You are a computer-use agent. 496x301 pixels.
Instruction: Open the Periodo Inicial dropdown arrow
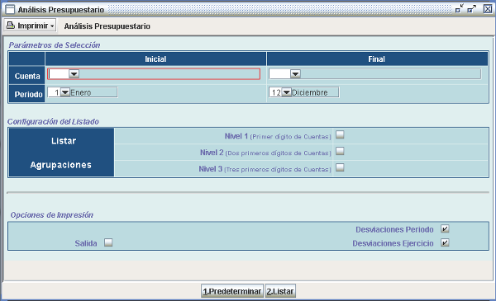click(65, 92)
